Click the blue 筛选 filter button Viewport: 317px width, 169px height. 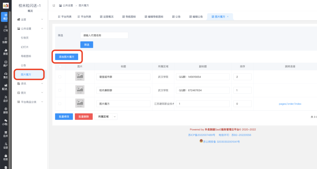click(x=87, y=45)
